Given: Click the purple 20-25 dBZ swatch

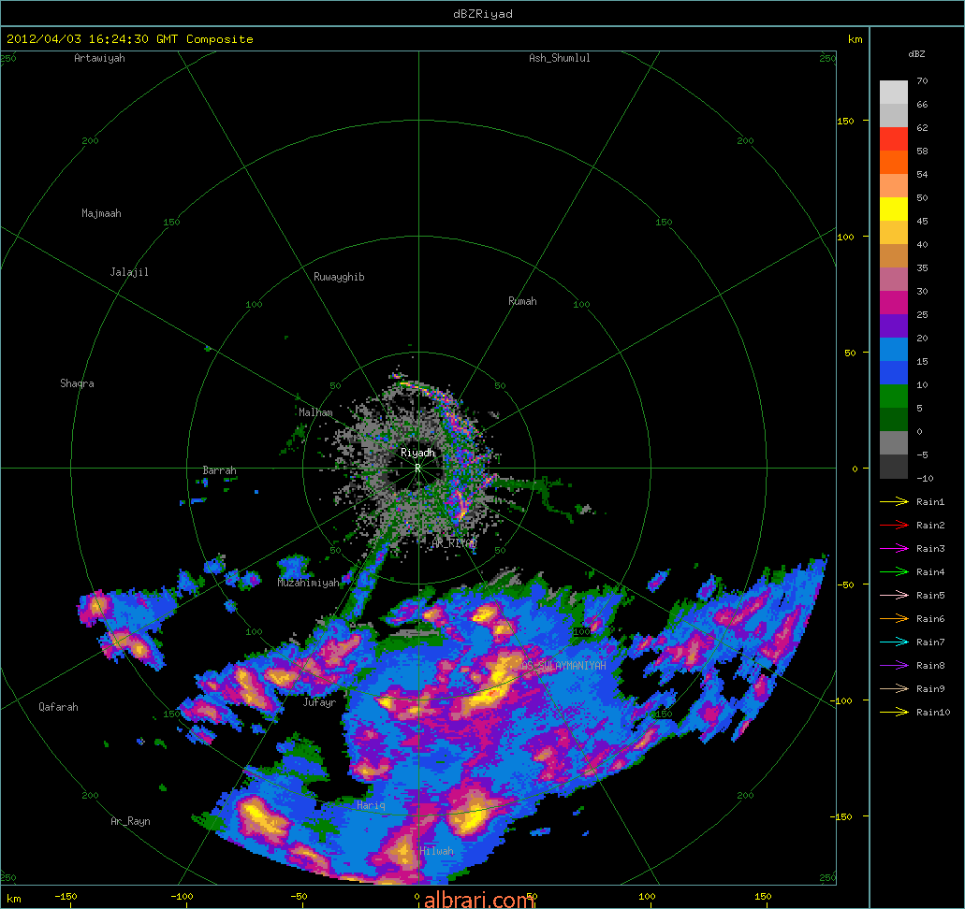Looking at the screenshot, I should tap(894, 326).
